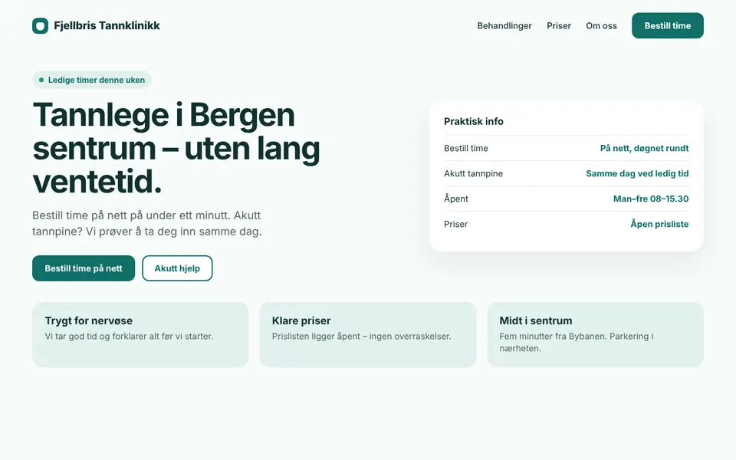Screen dimensions: 736x460
Task: Select the Trygt for nervøse card
Action: pos(140,335)
